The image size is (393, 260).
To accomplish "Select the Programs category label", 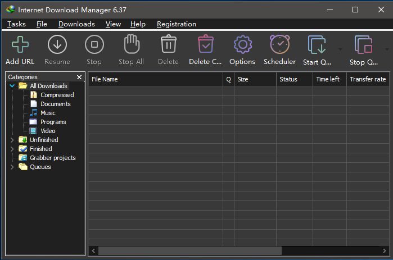I will coord(53,122).
